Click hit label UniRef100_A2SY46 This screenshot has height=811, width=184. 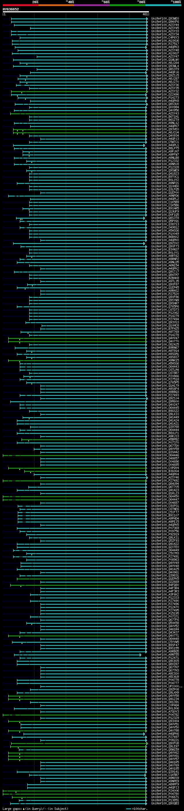[165, 477]
